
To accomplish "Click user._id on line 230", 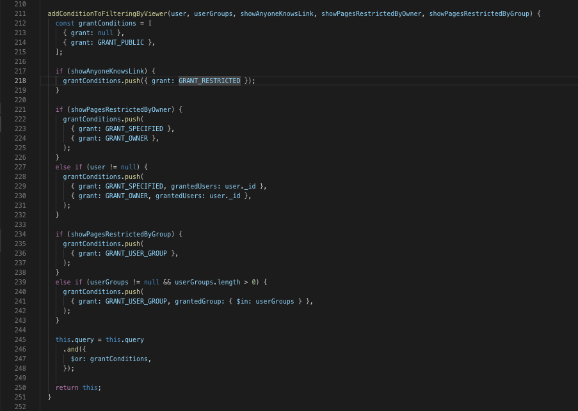I will click(225, 196).
